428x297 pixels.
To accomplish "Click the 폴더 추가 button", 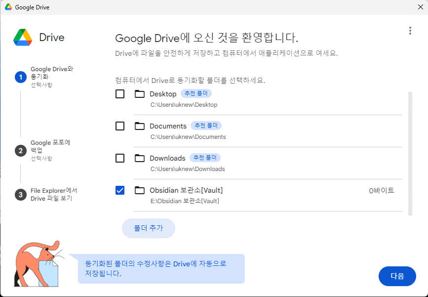I will pyautogui.click(x=148, y=228).
